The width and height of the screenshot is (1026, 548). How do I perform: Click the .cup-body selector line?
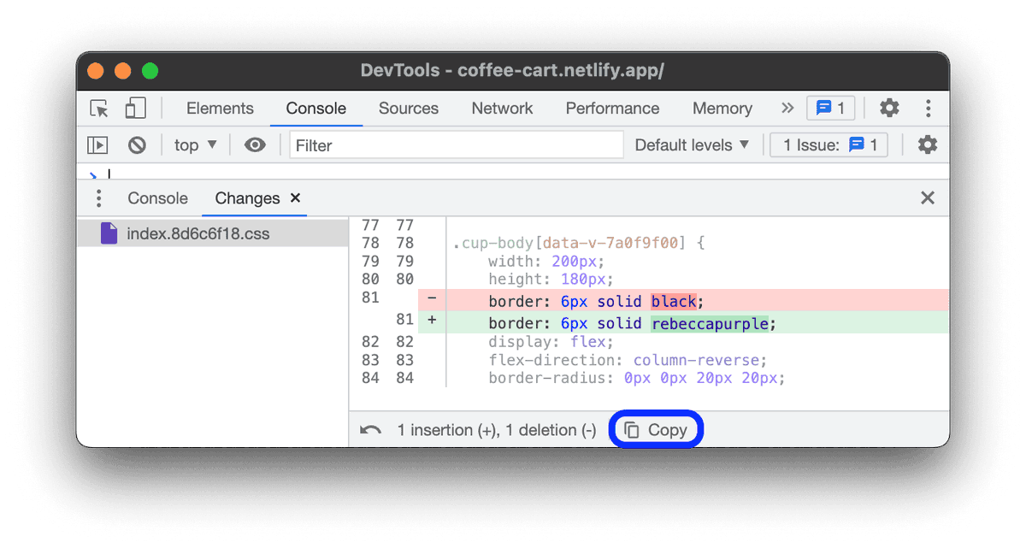click(579, 243)
